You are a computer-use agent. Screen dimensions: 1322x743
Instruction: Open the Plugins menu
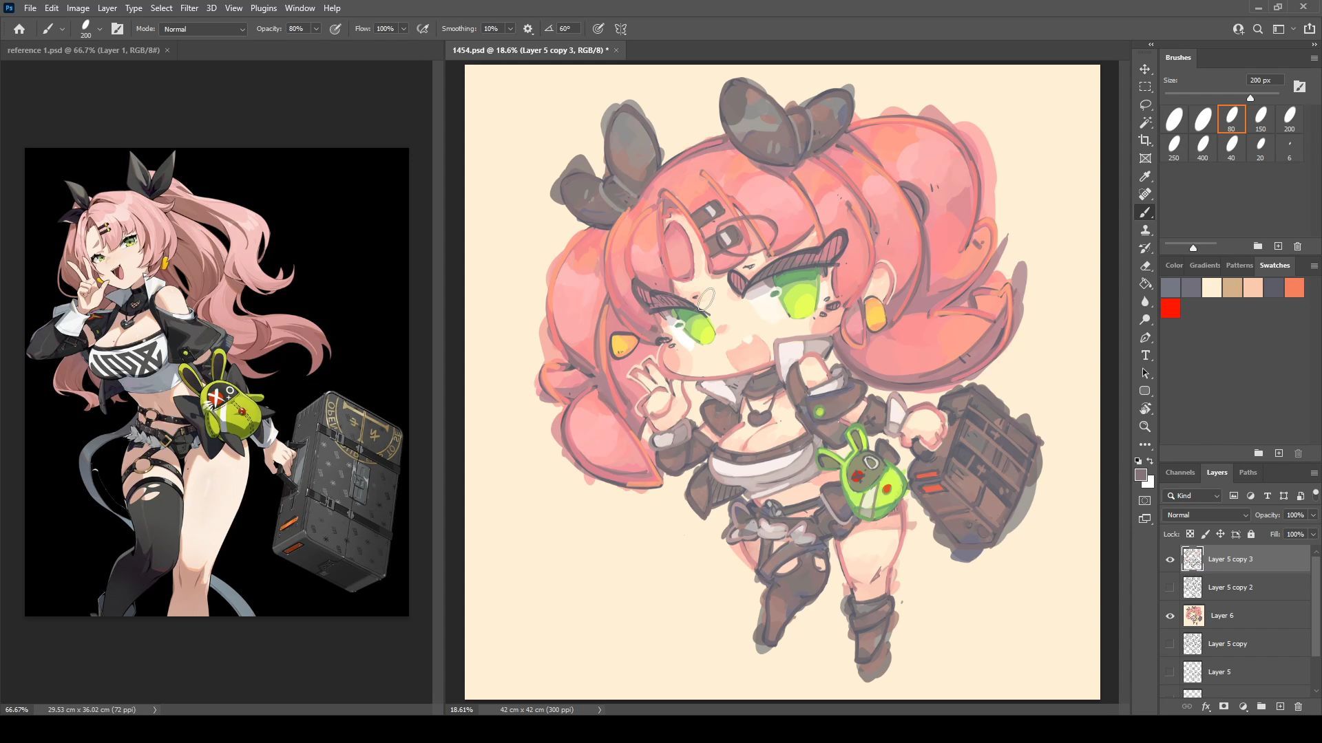263,8
